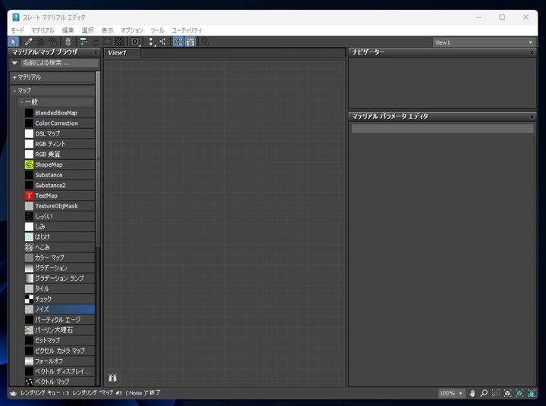
Task: Open the 編集 menu
Action: (x=68, y=30)
